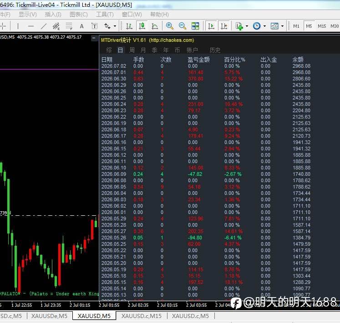The image size is (340, 323).
Task: Switch to the M15 timeframe
Action: pos(322,26)
